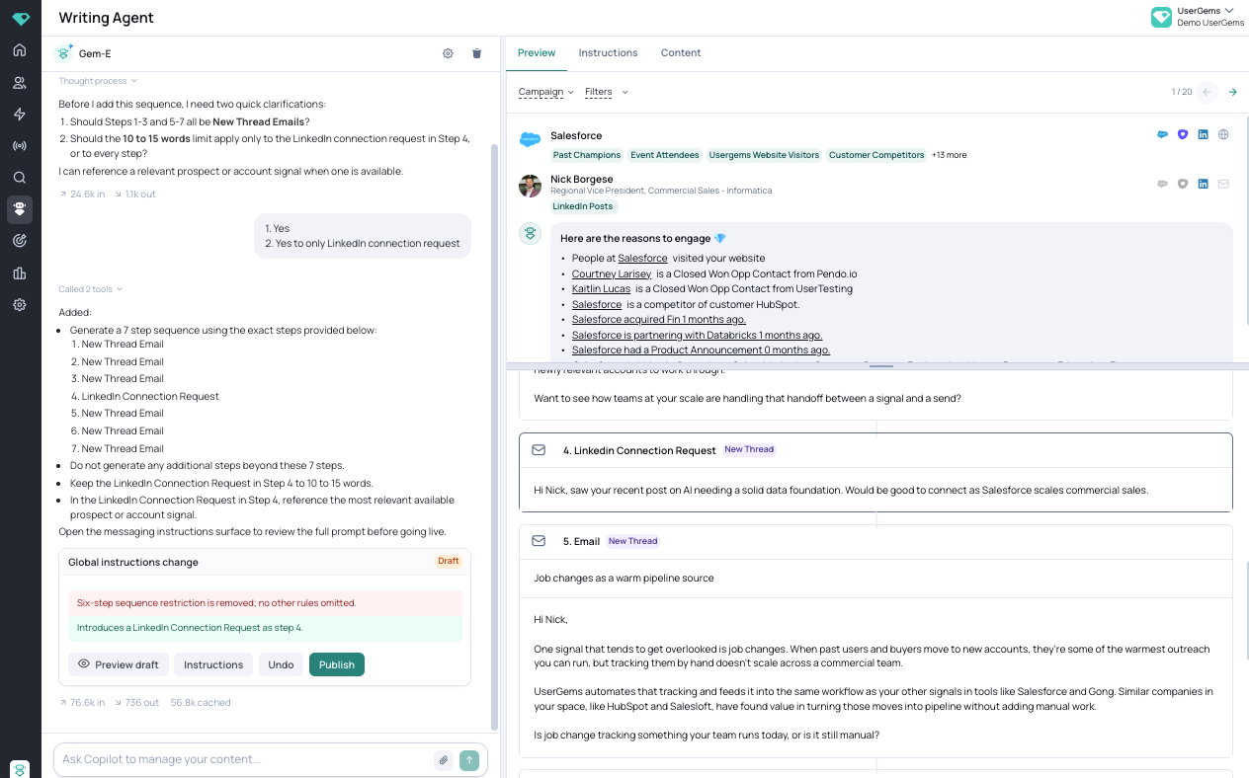
Task: Open the website globe icon in Salesforce row
Action: 1223,135
